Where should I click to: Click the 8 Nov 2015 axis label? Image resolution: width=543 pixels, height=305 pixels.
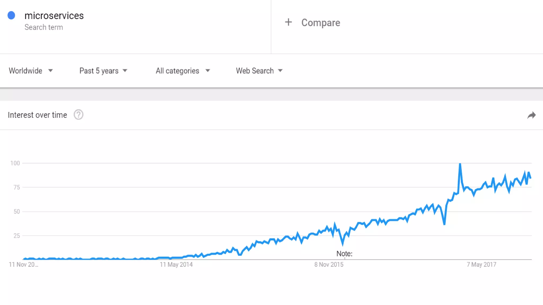[329, 264]
